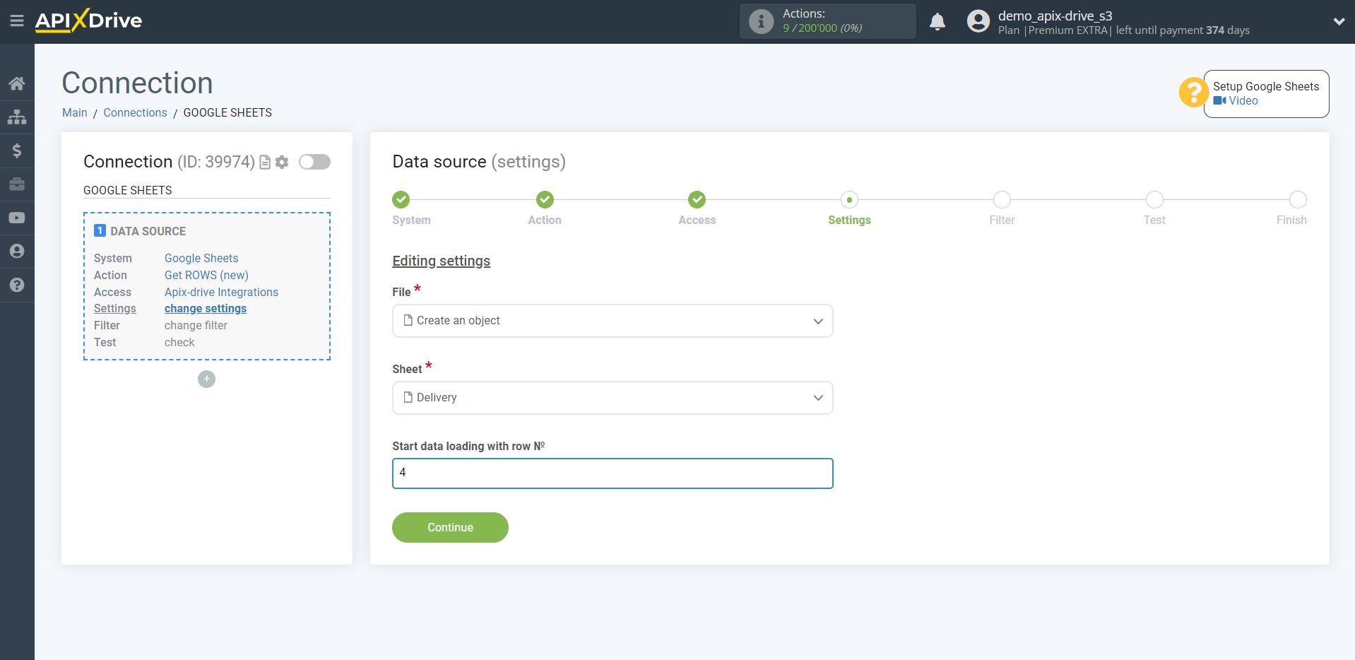1355x660 pixels.
Task: Toggle the connection on/off switch
Action: tap(314, 162)
